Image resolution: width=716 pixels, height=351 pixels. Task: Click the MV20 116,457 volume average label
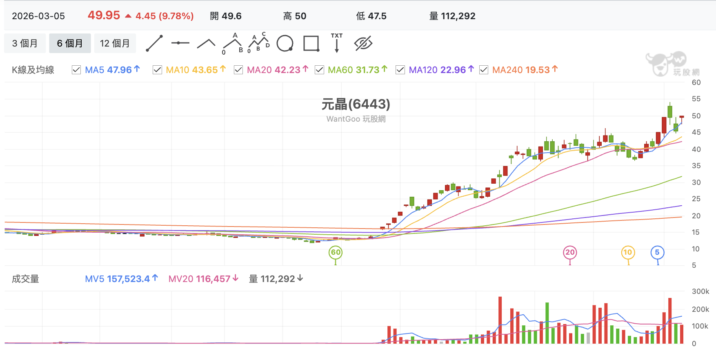[x=203, y=279]
